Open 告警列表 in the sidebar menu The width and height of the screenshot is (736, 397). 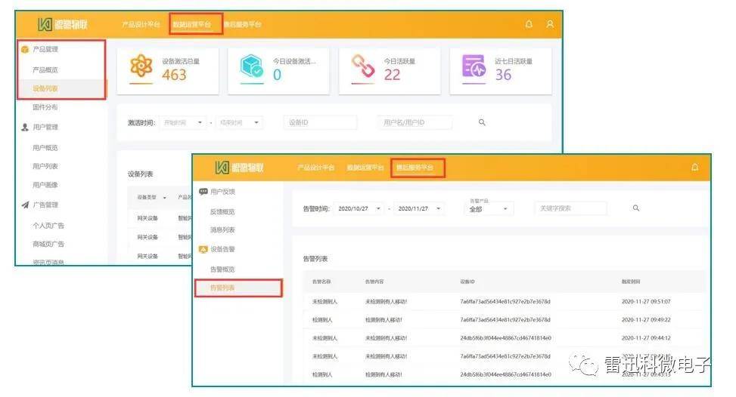(x=222, y=288)
